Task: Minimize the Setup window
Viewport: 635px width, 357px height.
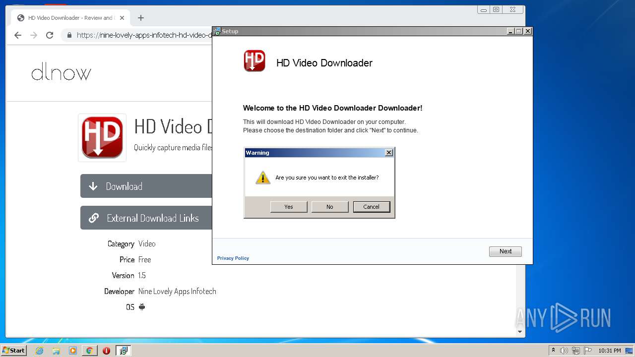Action: [x=510, y=31]
